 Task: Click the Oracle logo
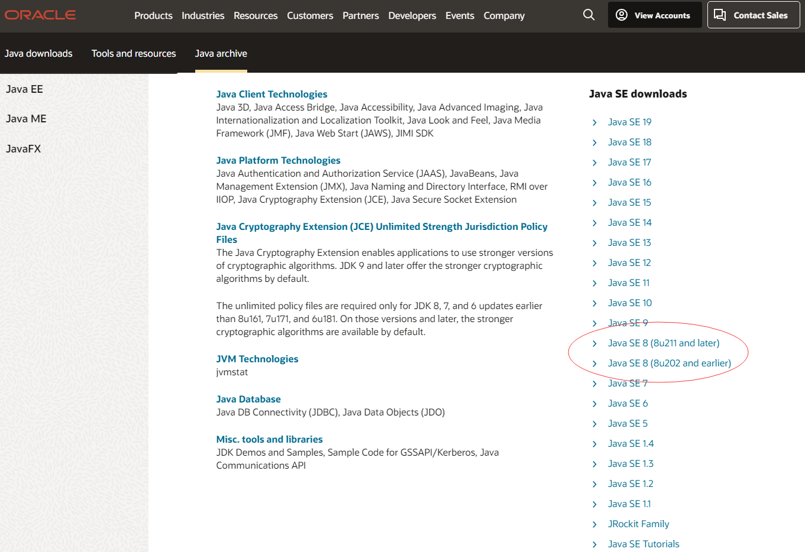(x=40, y=15)
